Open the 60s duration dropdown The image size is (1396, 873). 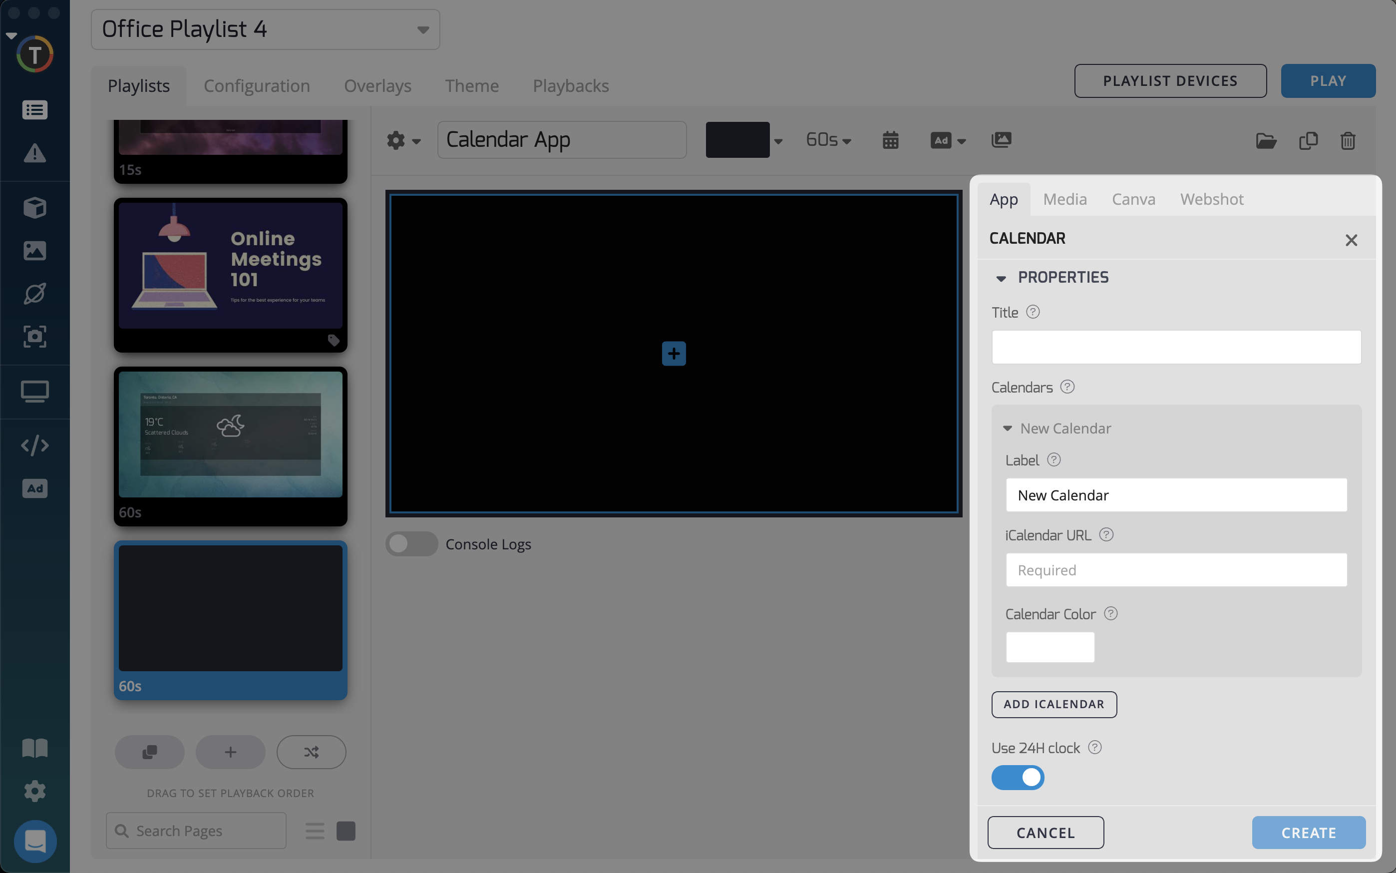(x=828, y=140)
